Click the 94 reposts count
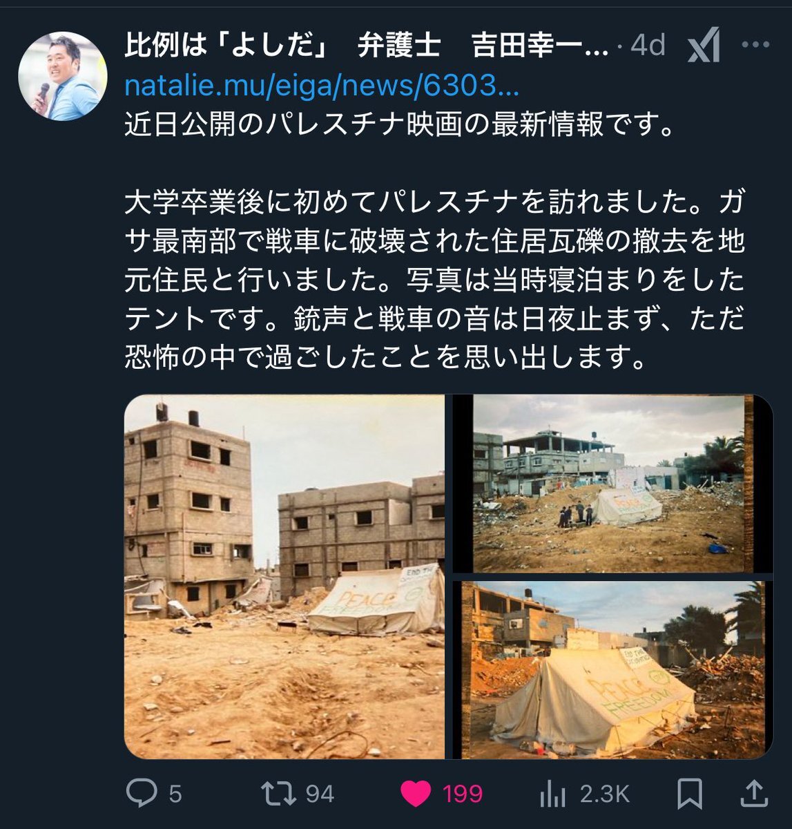 (320, 794)
